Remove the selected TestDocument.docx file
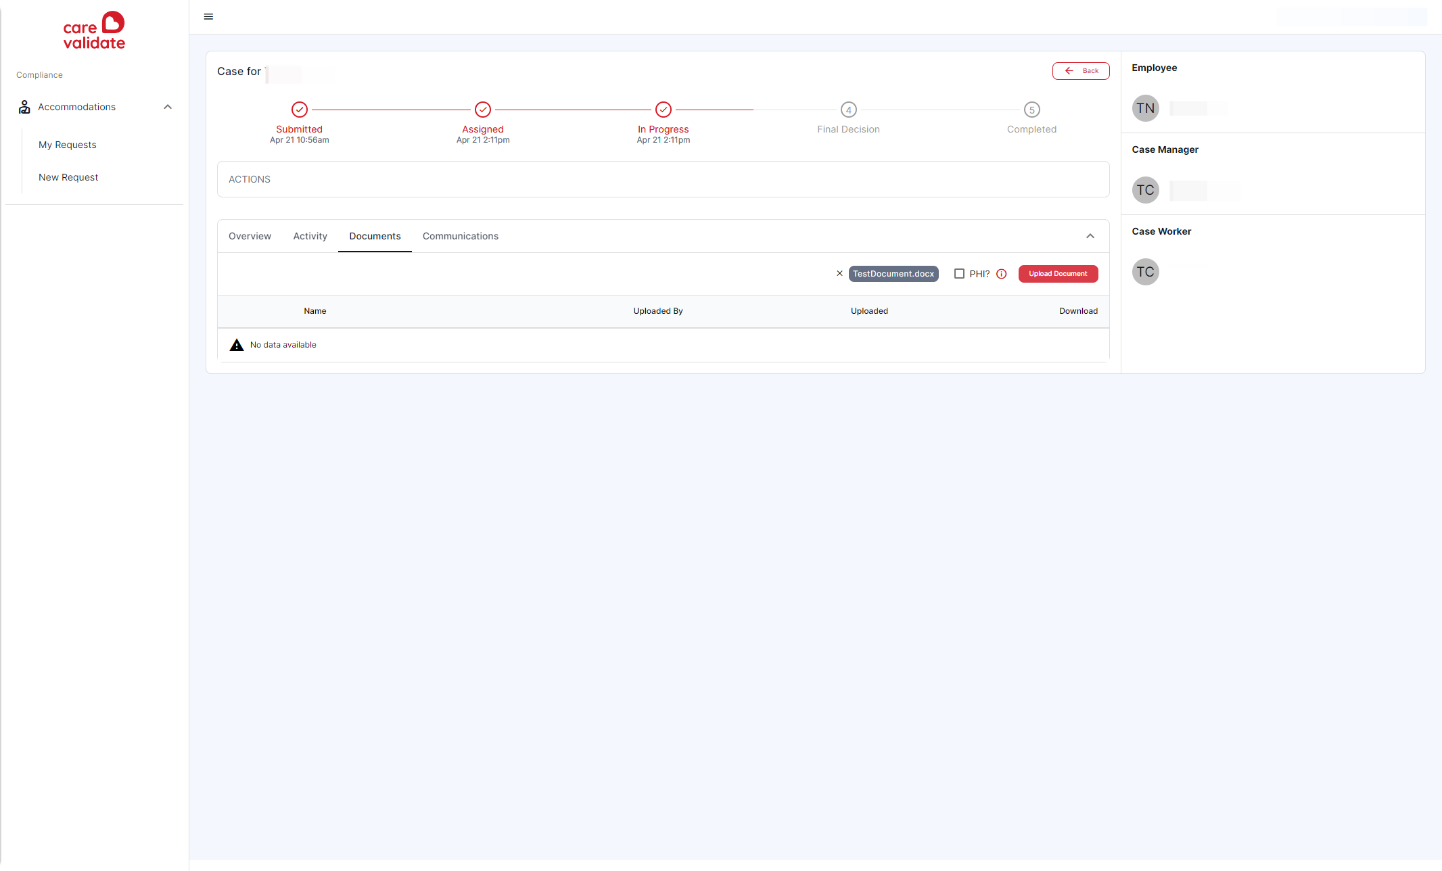 coord(839,274)
